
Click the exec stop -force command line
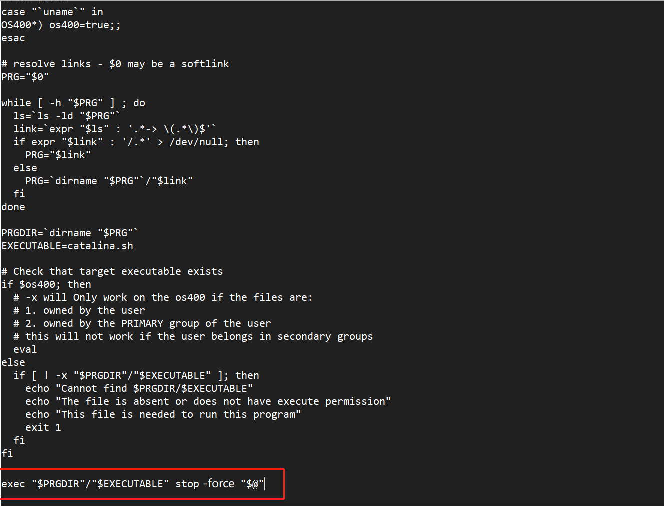click(x=133, y=484)
